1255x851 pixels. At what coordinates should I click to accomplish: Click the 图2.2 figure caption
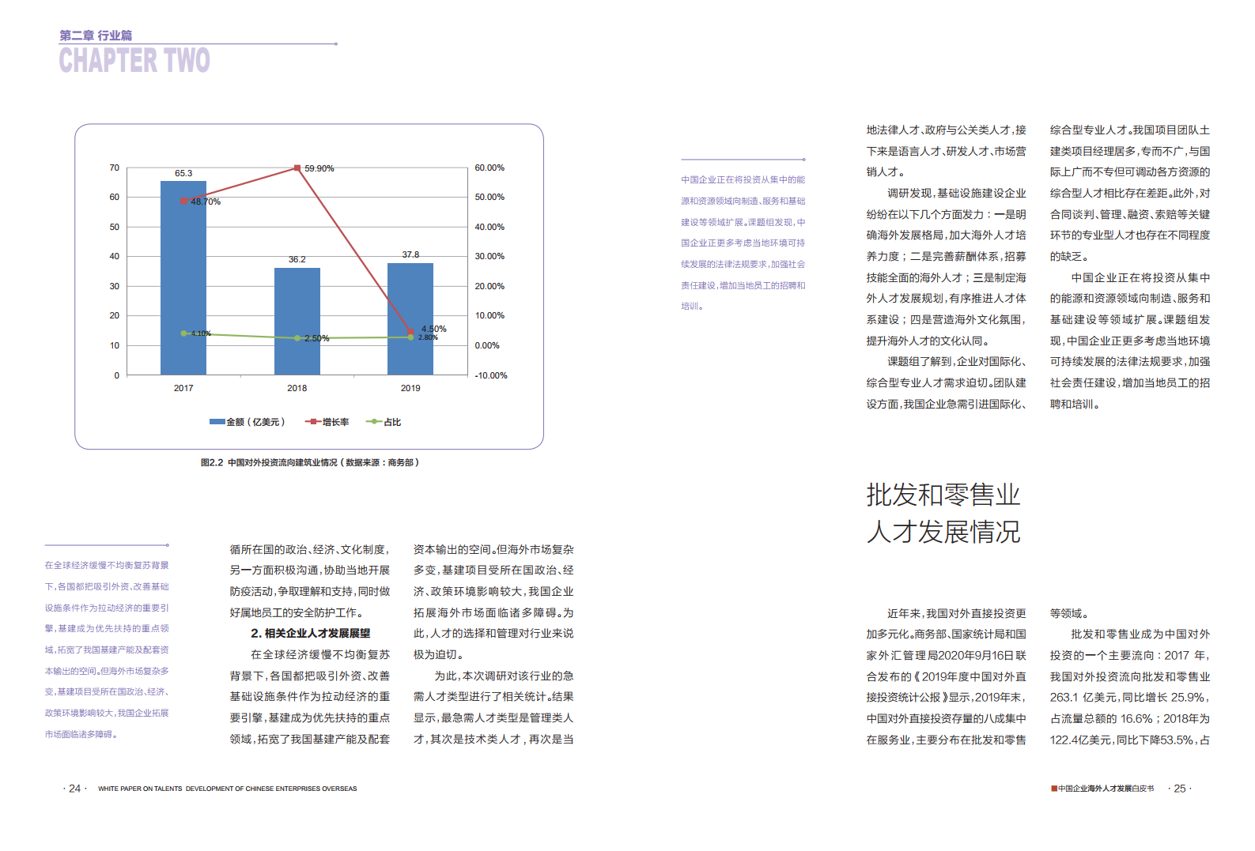(x=309, y=462)
